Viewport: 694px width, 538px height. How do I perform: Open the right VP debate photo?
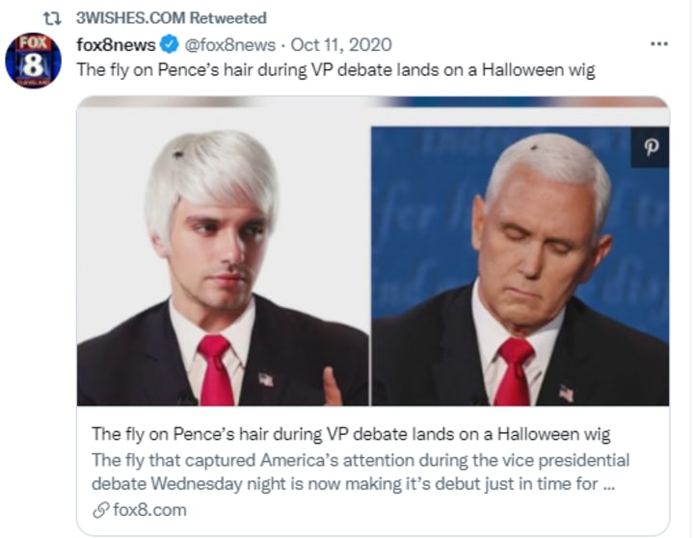click(520, 266)
